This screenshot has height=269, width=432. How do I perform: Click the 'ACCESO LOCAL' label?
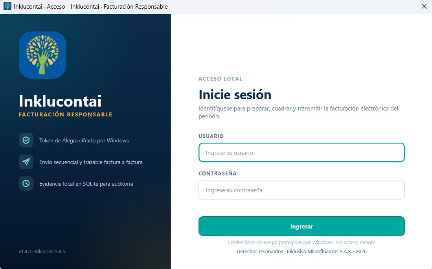[x=221, y=79]
